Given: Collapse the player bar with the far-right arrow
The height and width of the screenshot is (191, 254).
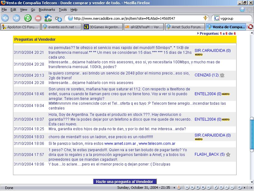Looking at the screenshot, I should 251,187.
